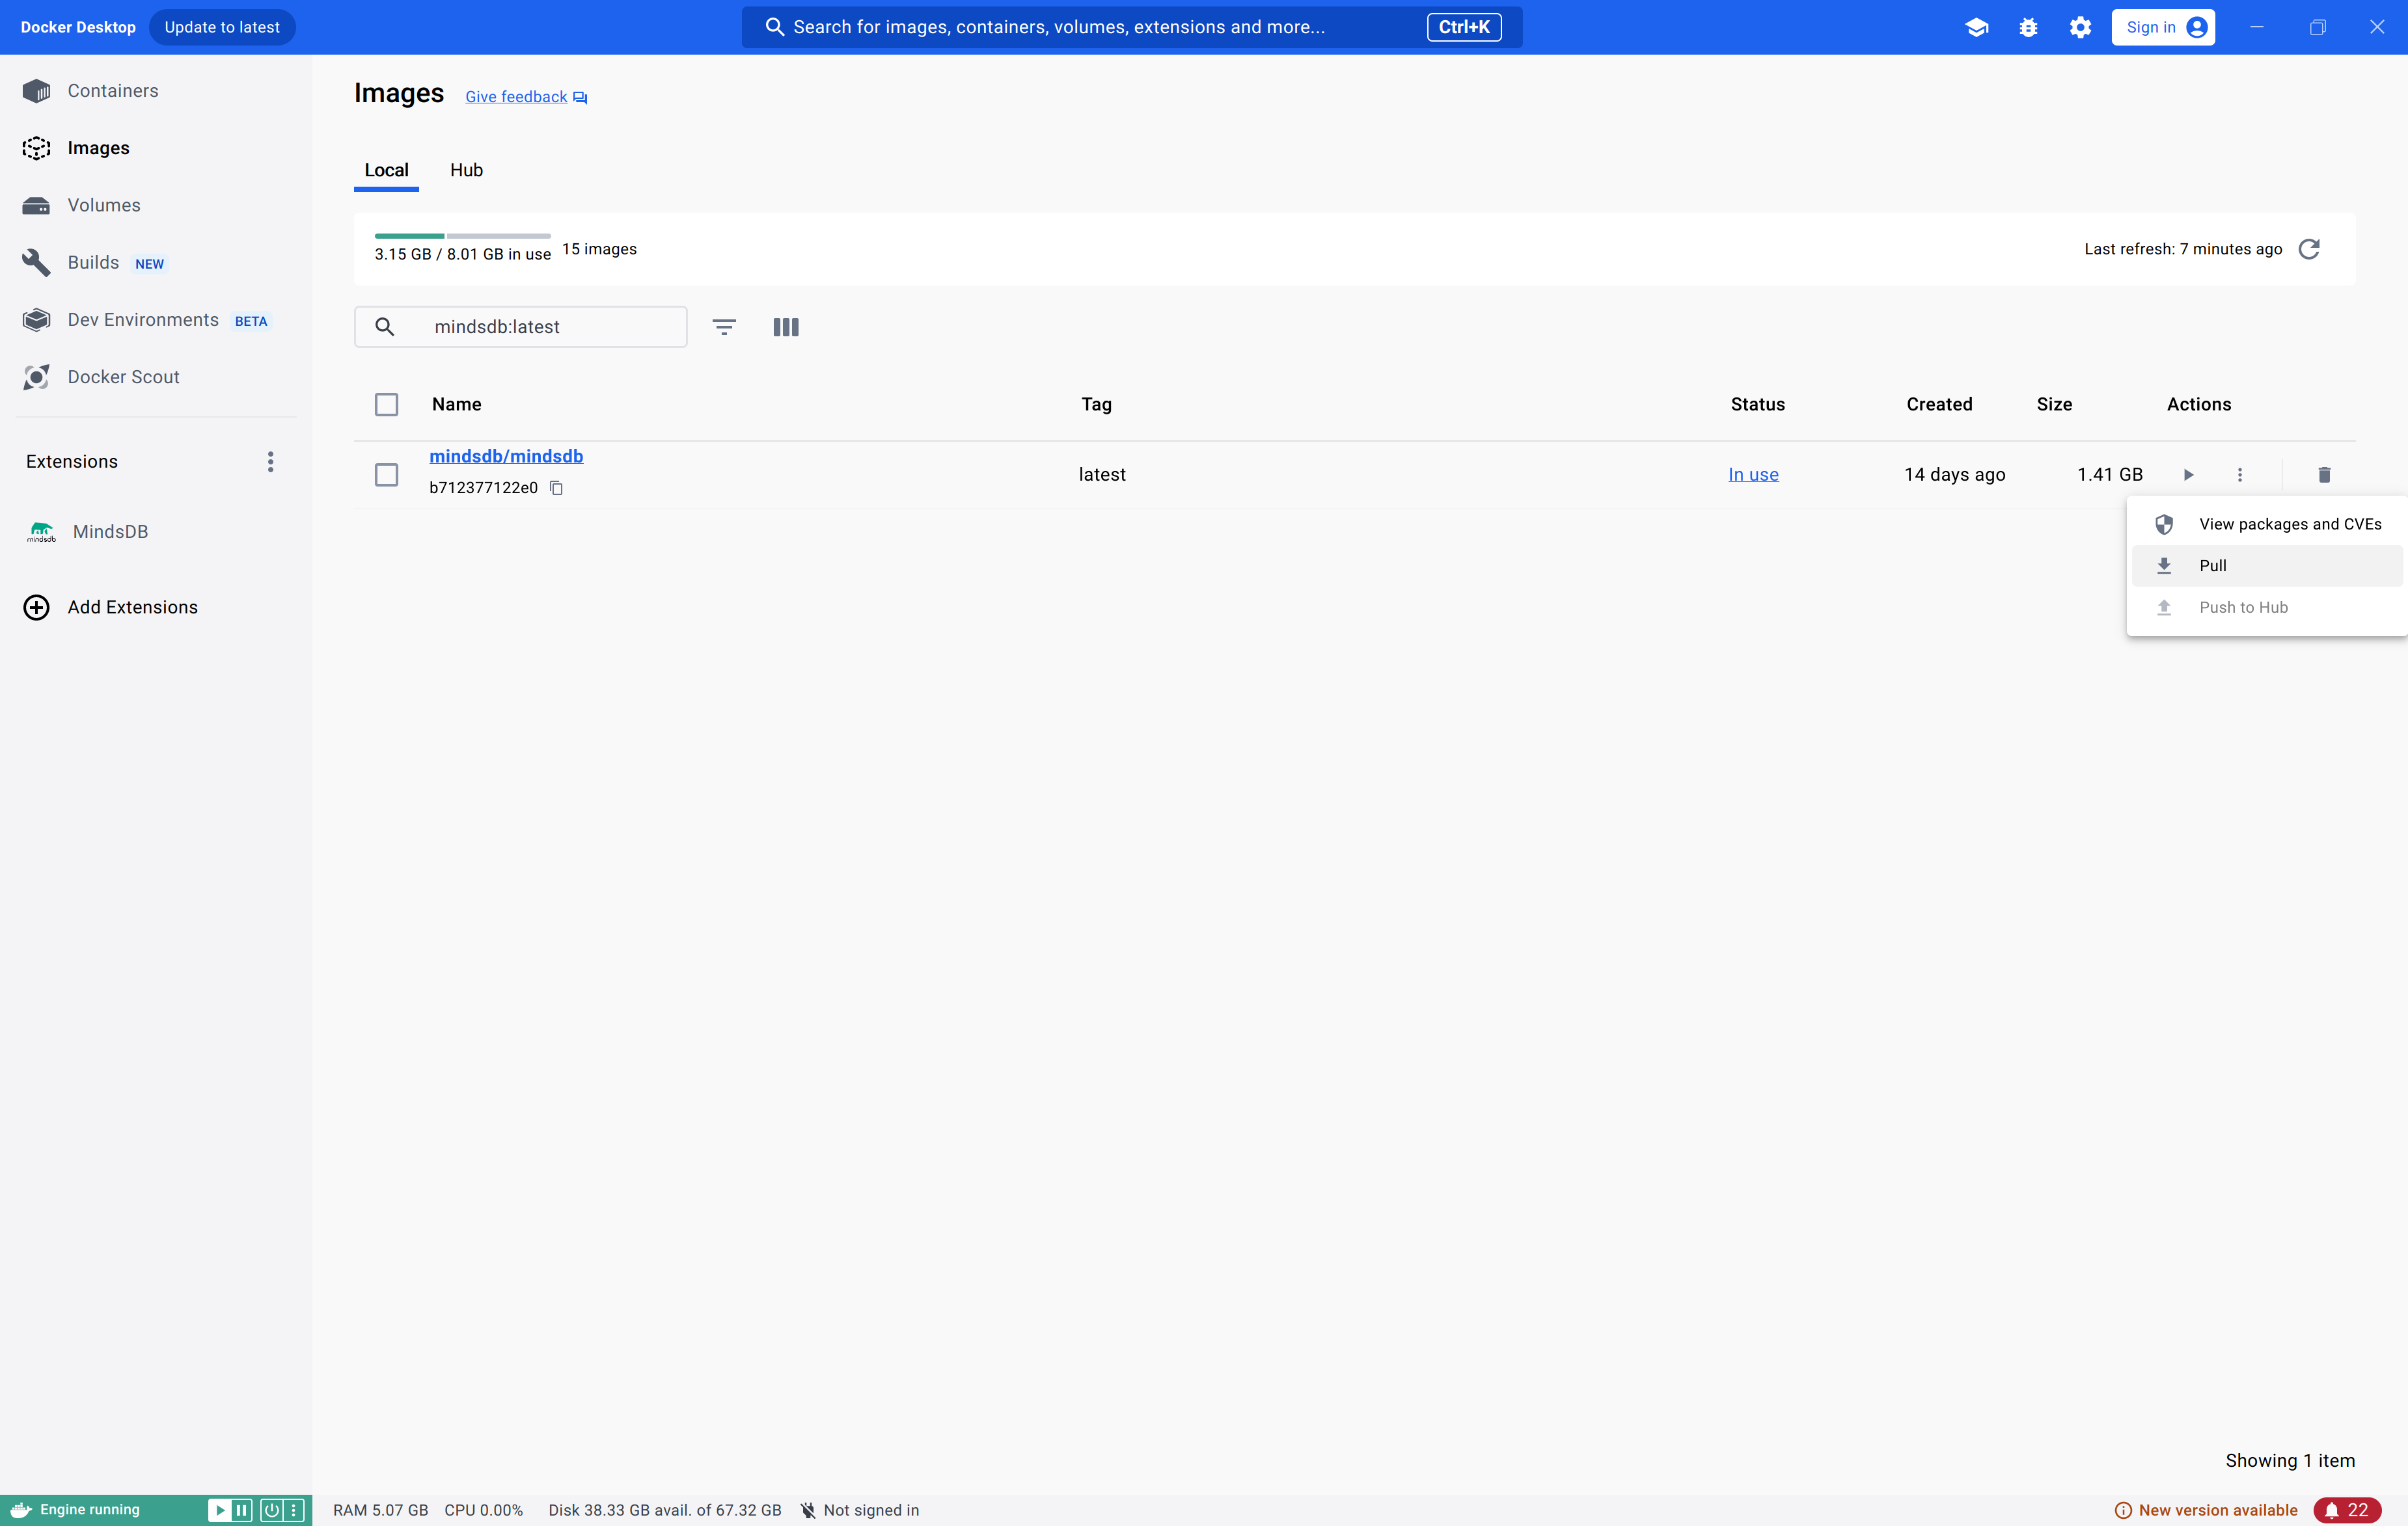Click the 14 days ago cell
The width and height of the screenshot is (2408, 1526).
coord(1954,475)
